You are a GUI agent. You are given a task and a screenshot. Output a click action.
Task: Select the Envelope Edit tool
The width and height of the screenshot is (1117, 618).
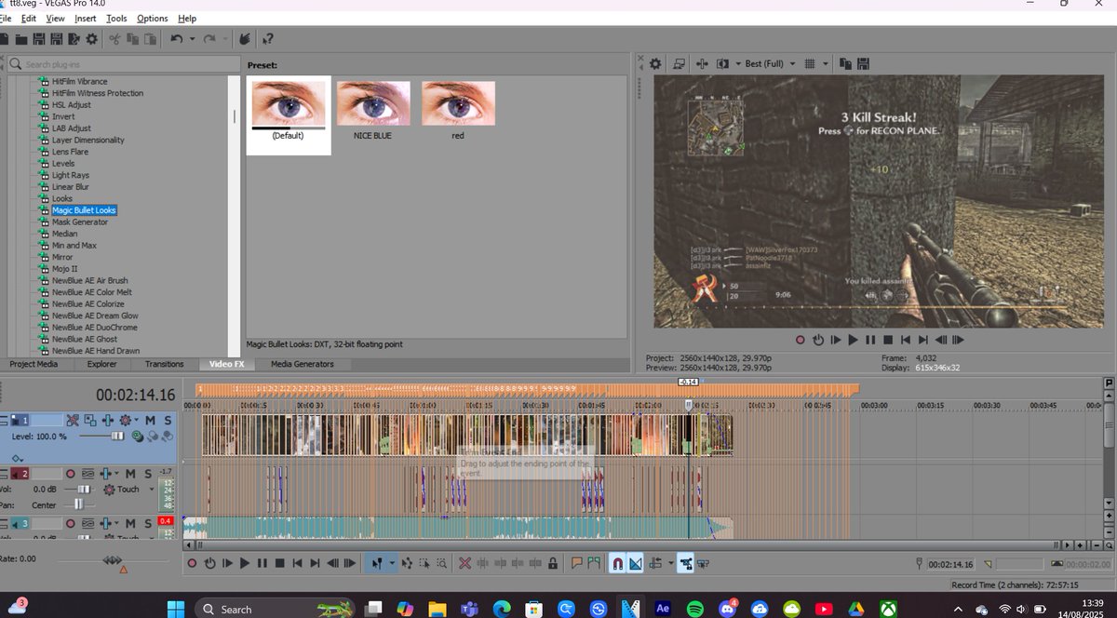pyautogui.click(x=407, y=562)
